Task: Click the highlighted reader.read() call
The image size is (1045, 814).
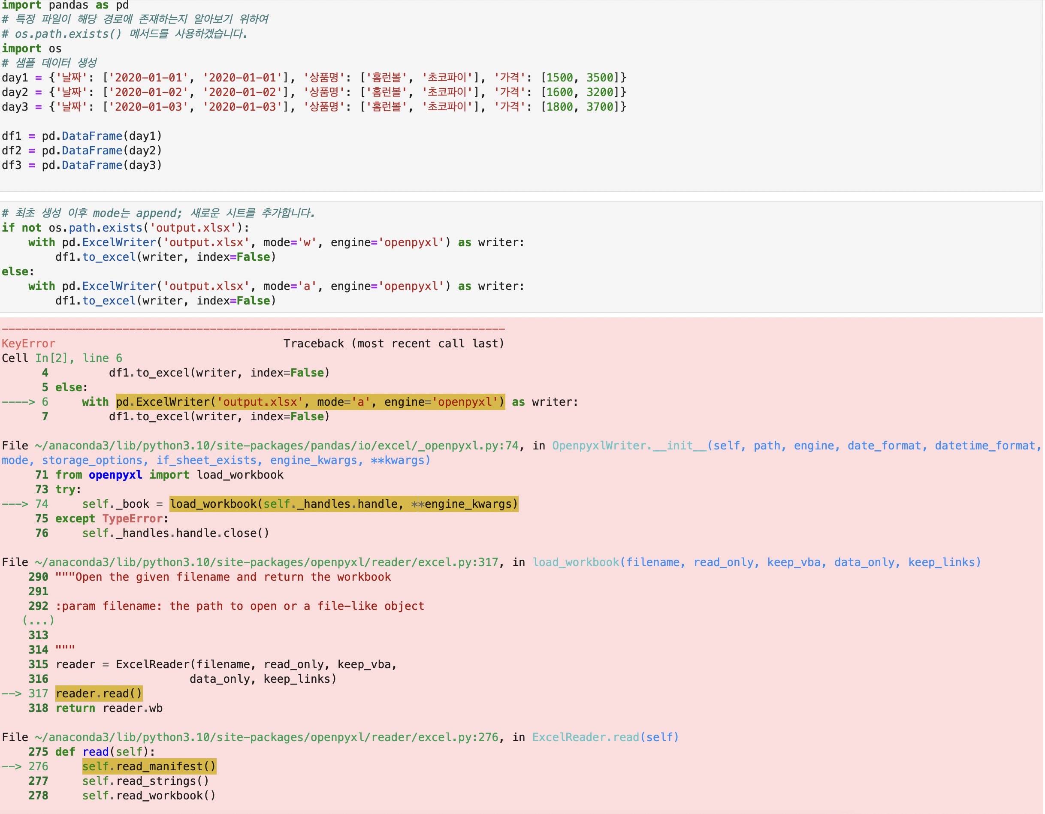Action: tap(99, 693)
